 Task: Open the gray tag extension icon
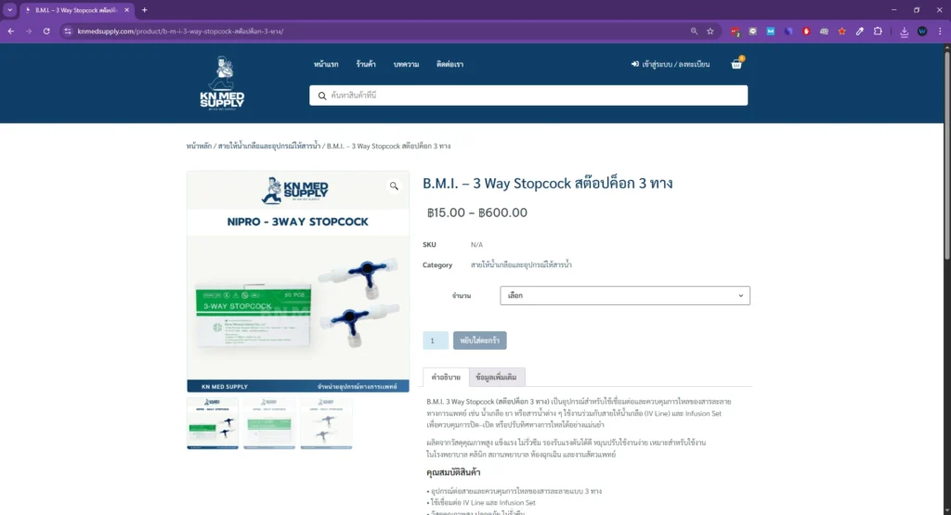[x=825, y=31]
